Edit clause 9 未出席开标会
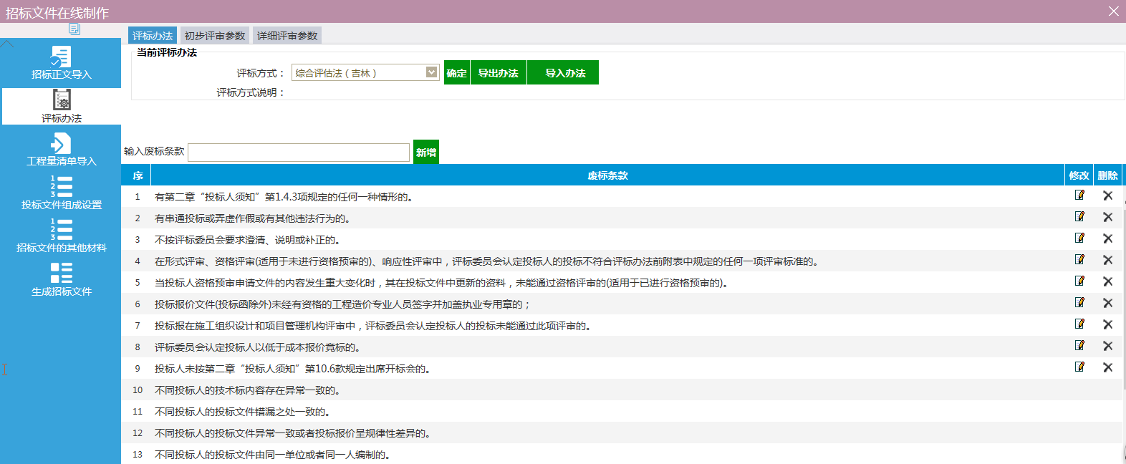Viewport: 1126px width, 464px height. click(1079, 367)
